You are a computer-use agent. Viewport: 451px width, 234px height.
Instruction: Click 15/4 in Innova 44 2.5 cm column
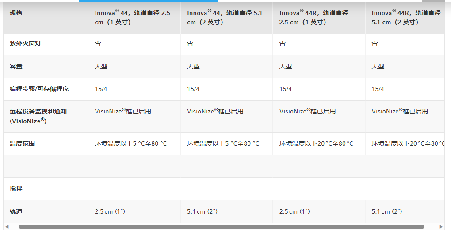(x=101, y=89)
